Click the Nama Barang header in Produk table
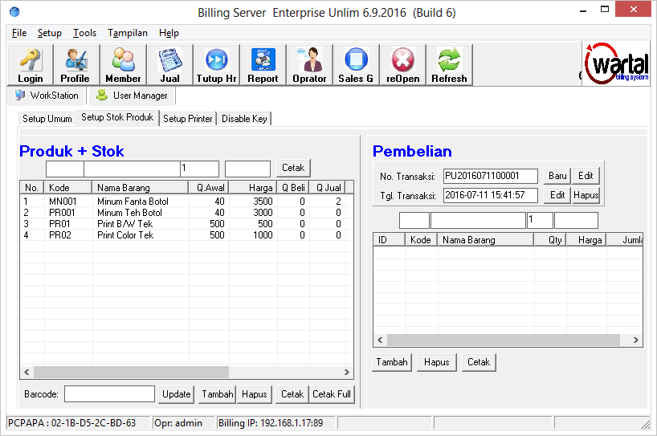Image resolution: width=657 pixels, height=436 pixels. (x=140, y=188)
